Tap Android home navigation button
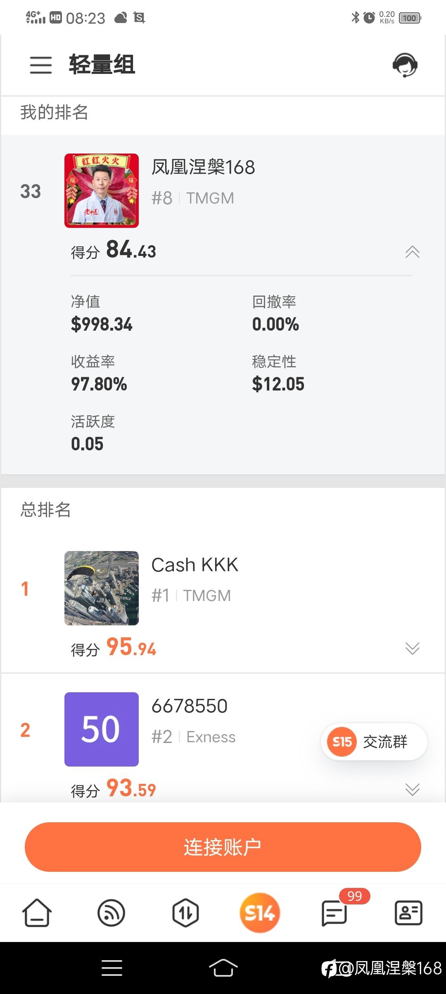Image resolution: width=446 pixels, height=994 pixels. tap(223, 968)
